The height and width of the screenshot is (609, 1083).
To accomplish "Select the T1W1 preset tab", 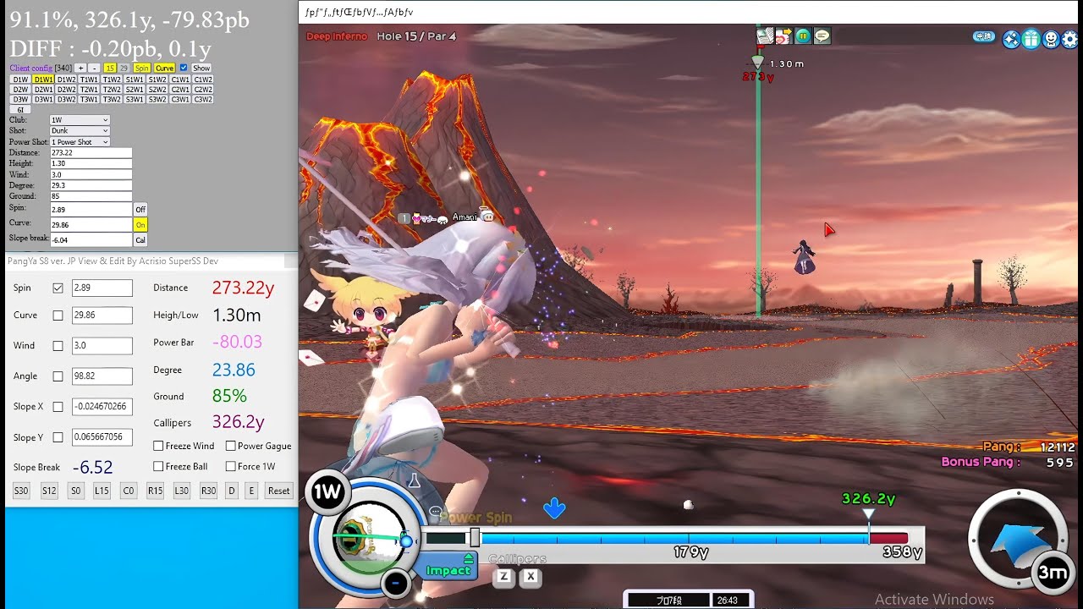I will [x=89, y=80].
